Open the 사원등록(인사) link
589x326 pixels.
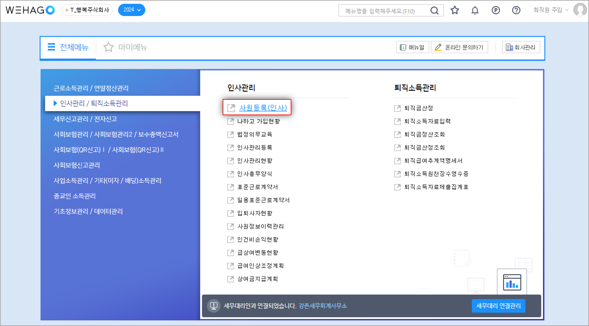tap(263, 108)
